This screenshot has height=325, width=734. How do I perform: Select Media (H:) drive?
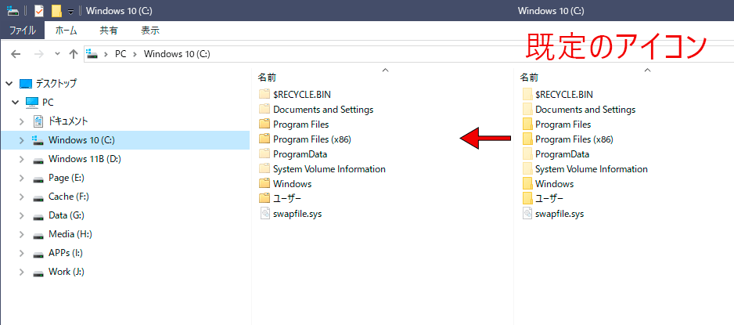coord(70,234)
